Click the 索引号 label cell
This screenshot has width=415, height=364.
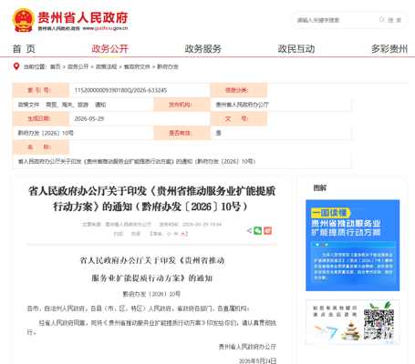(x=41, y=90)
